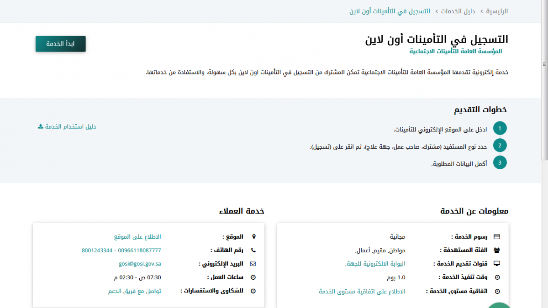The width and height of the screenshot is (548, 308).
Task: Click the clock icon next to ساعات العمل
Action: pos(253,277)
